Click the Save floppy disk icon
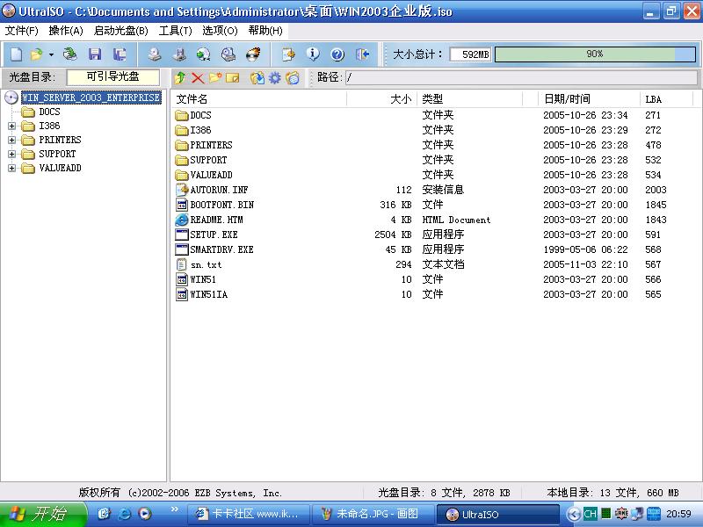703x527 pixels. (x=95, y=54)
